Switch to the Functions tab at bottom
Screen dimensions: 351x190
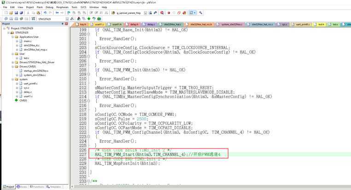pos(37,187)
